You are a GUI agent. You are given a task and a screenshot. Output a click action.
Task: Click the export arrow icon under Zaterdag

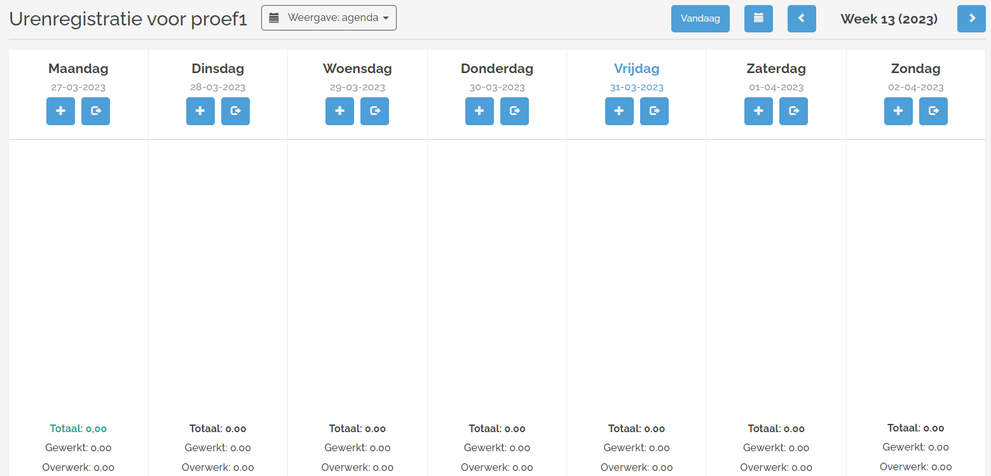pos(793,111)
